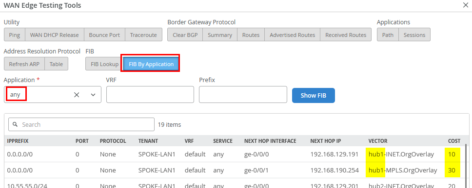Sort by SERVICE column header

coord(223,140)
